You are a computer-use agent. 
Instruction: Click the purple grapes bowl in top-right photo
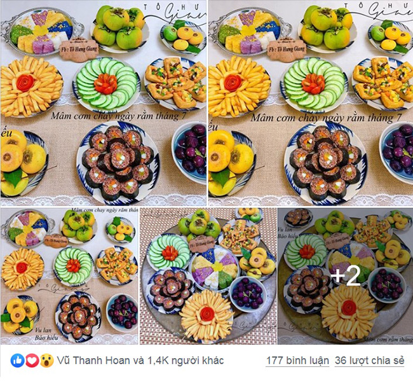396,151
